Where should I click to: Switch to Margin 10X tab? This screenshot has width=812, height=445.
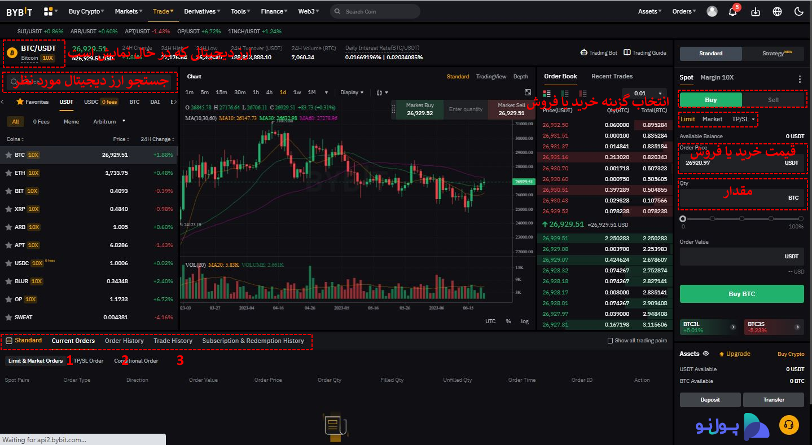click(717, 77)
